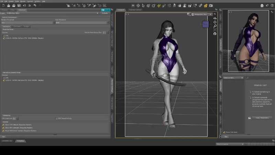The image size is (275, 155).
Task: Click the Hardware sub-tab button
Action: pos(6,26)
